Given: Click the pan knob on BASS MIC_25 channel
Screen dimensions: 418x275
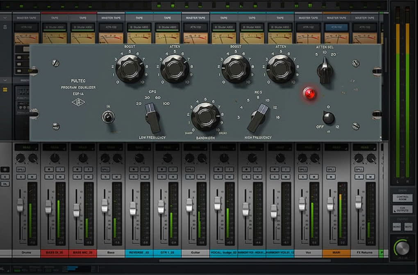Looking at the screenshot, I should click(83, 158).
